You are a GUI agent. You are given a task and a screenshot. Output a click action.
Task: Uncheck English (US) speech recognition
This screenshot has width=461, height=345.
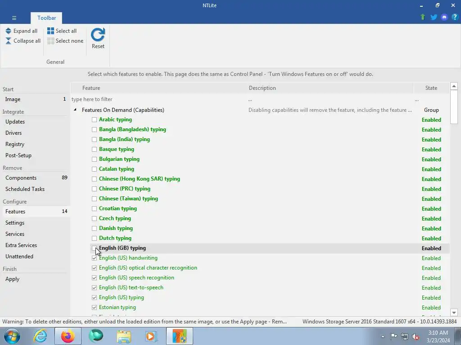point(94,278)
